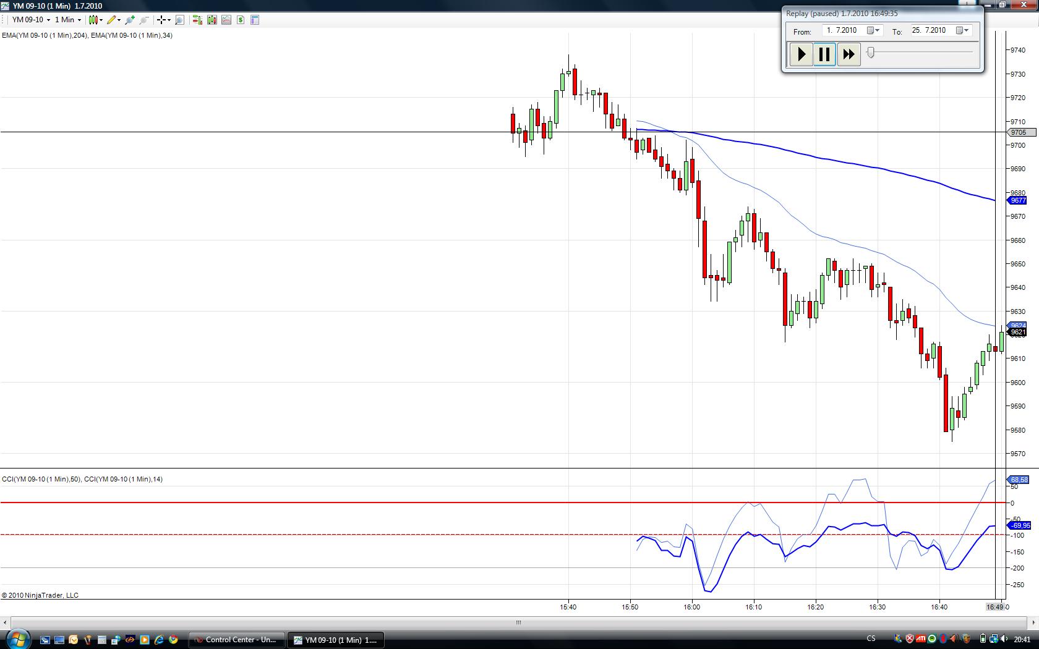Switch to Control Center taskbar window
Screen dimensions: 1039x649
[237, 640]
